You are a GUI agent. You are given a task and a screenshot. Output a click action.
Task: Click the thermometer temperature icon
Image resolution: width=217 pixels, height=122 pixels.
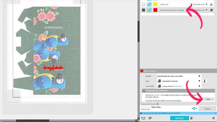(205, 81)
